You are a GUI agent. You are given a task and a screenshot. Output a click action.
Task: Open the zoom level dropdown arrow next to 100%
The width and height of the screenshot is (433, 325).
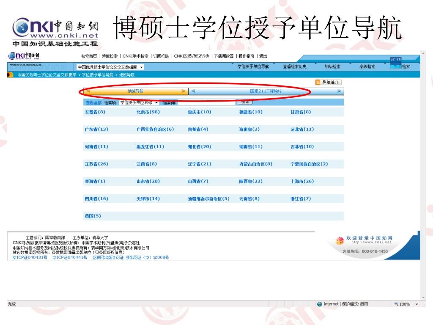click(x=417, y=304)
